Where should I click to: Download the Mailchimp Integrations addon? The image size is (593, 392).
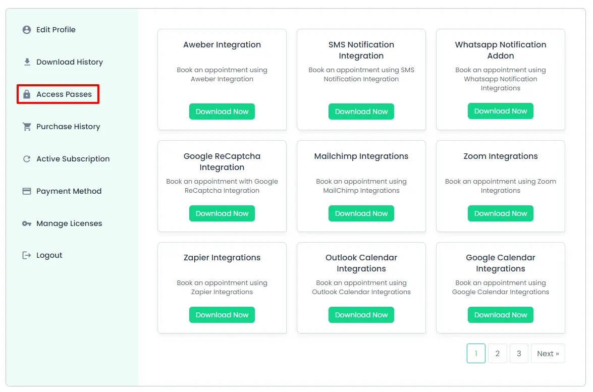click(x=361, y=213)
